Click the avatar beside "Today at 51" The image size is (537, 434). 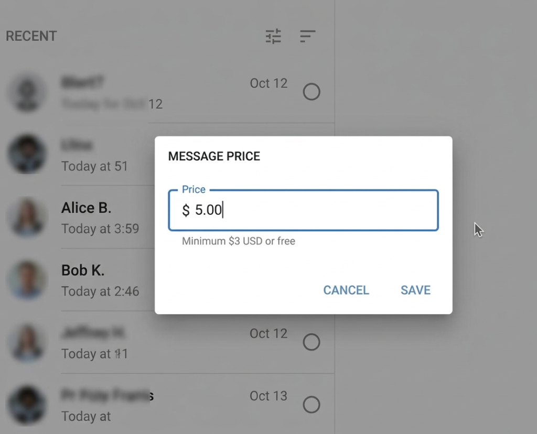(27, 155)
